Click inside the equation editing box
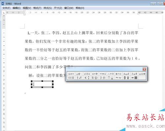The width and height of the screenshot is (165, 131). (x=42, y=84)
